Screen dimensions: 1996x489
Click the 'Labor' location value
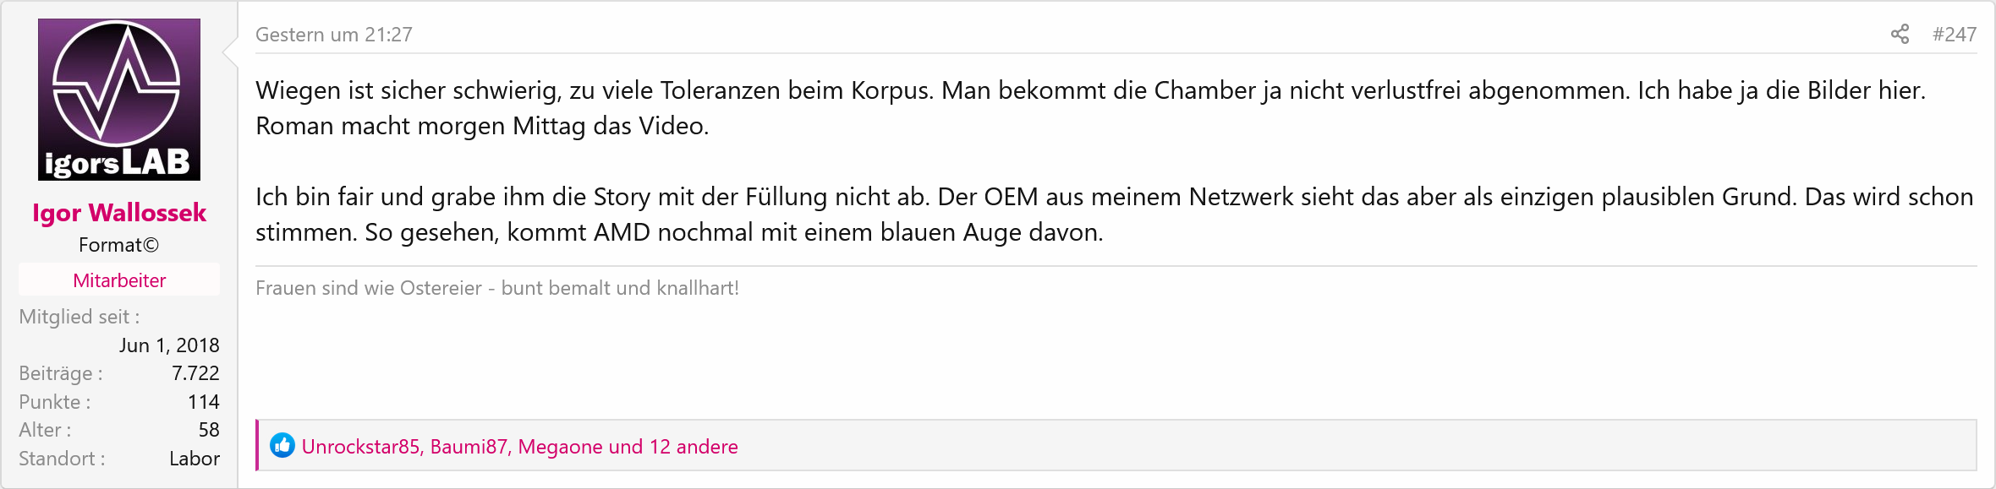(194, 459)
